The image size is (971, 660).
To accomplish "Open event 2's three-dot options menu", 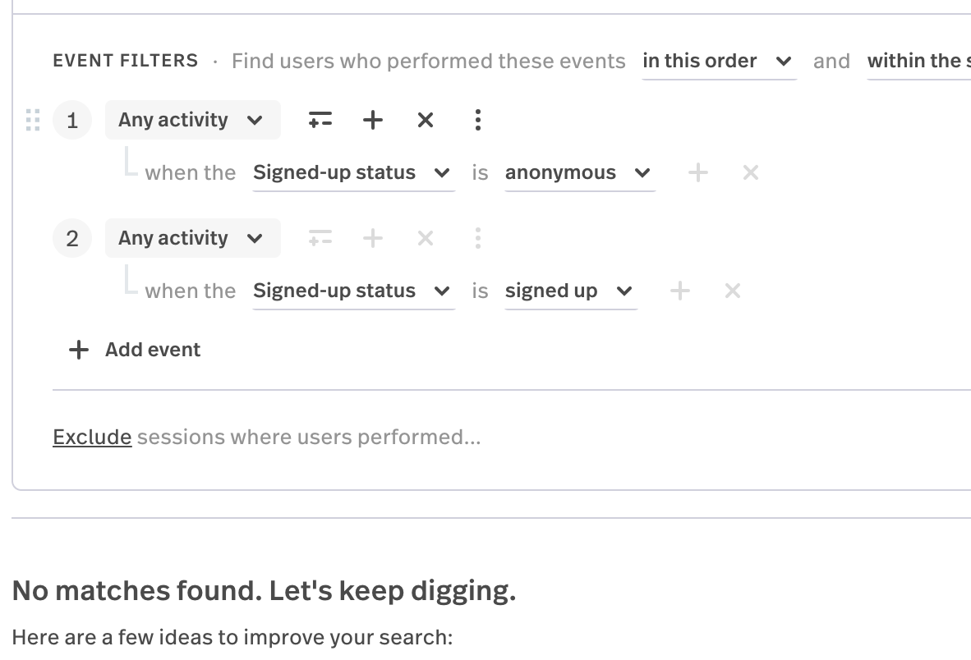I will pos(477,238).
